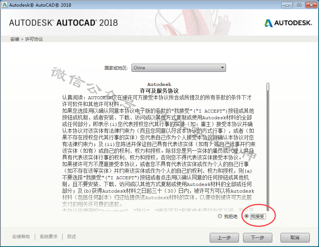
Task: Click the Autodesk heading above the agreement
Action: pyautogui.click(x=159, y=84)
